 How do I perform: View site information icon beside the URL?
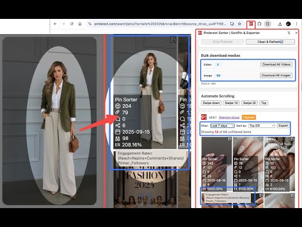(90, 24)
